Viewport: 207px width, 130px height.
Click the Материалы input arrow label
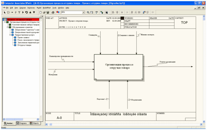pyautogui.click(x=53, y=75)
